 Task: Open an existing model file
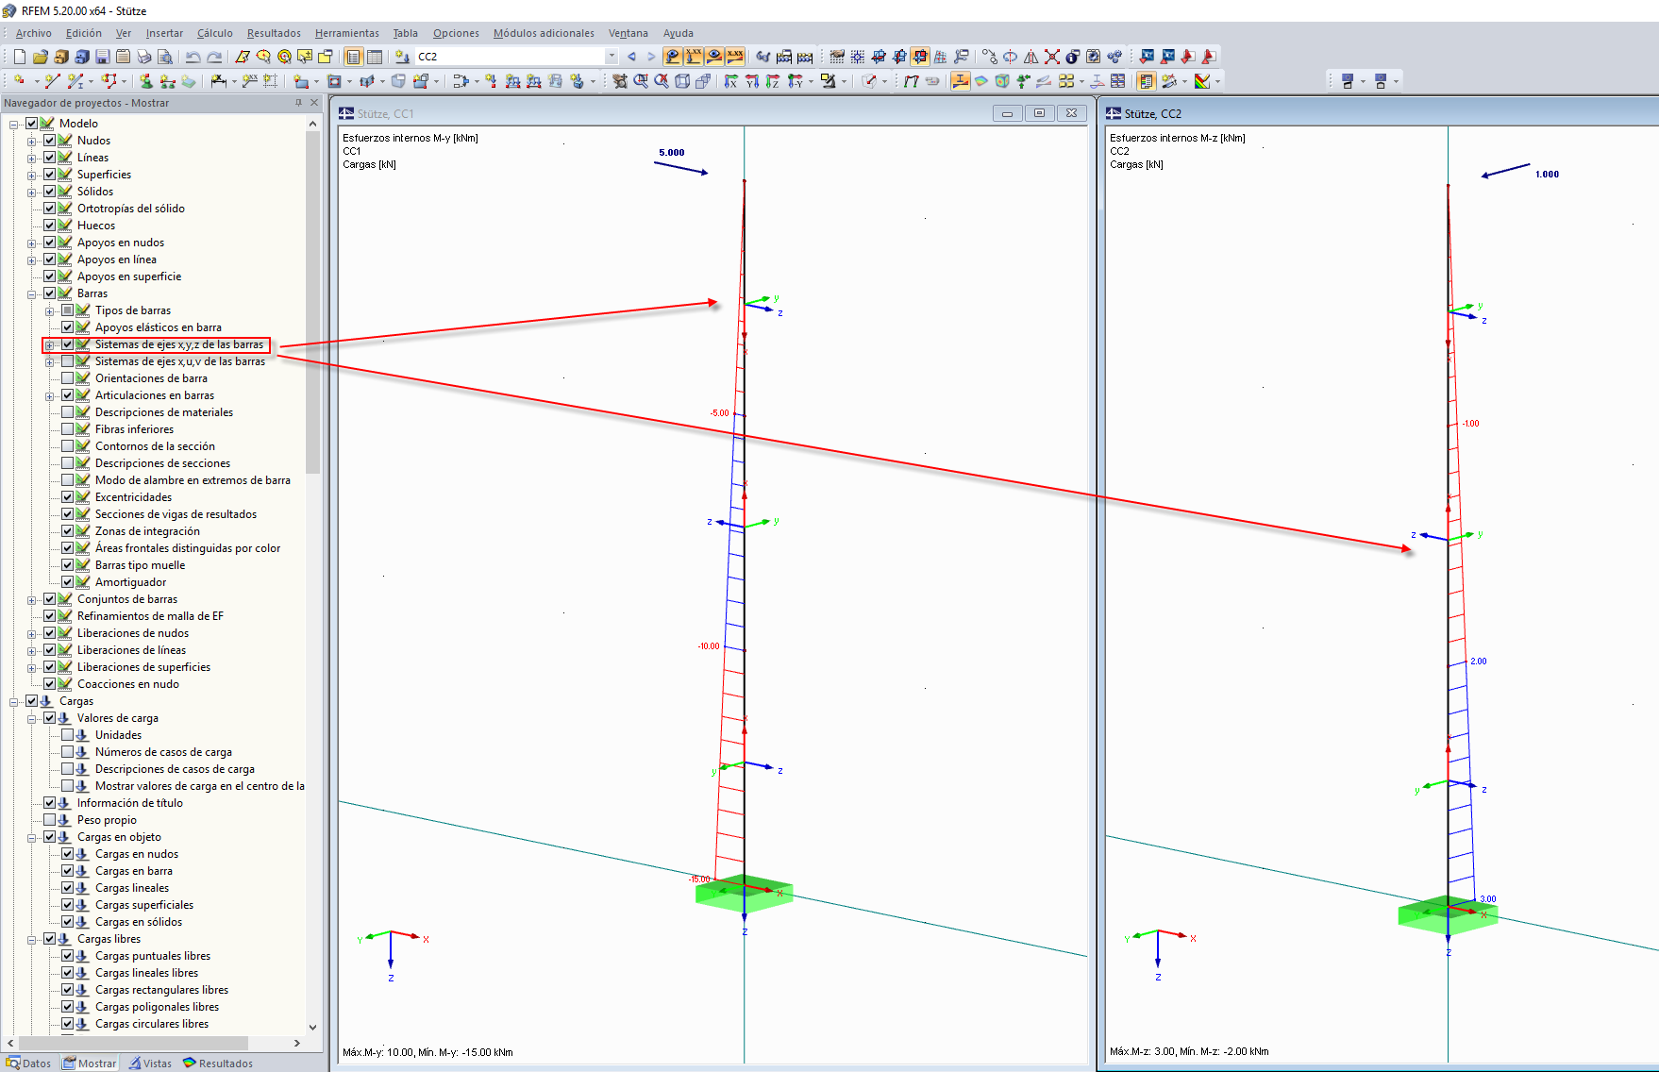pyautogui.click(x=40, y=57)
